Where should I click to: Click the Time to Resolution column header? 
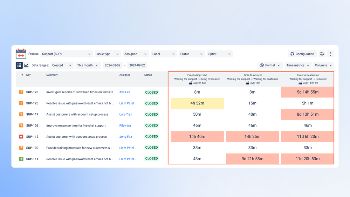(x=308, y=75)
